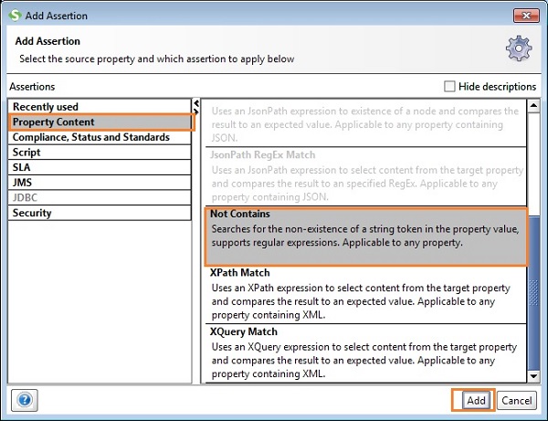Select the Property Content category
Image resolution: width=548 pixels, height=421 pixels.
pos(53,122)
